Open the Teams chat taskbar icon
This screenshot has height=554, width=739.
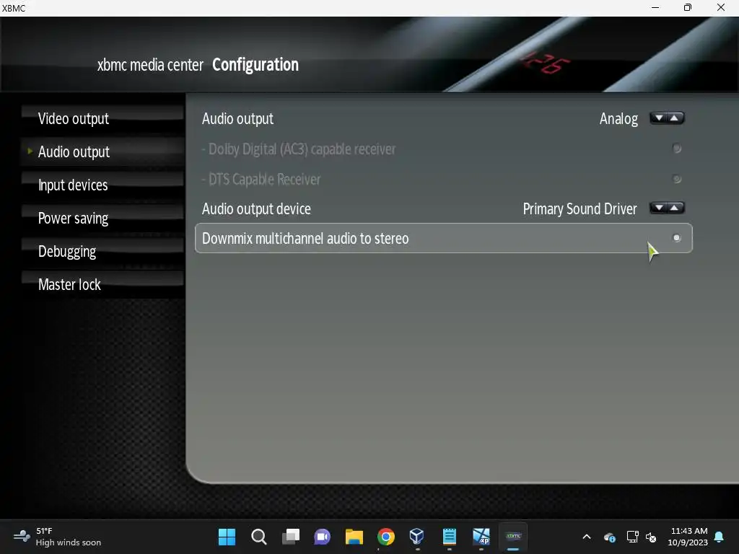[x=323, y=537]
